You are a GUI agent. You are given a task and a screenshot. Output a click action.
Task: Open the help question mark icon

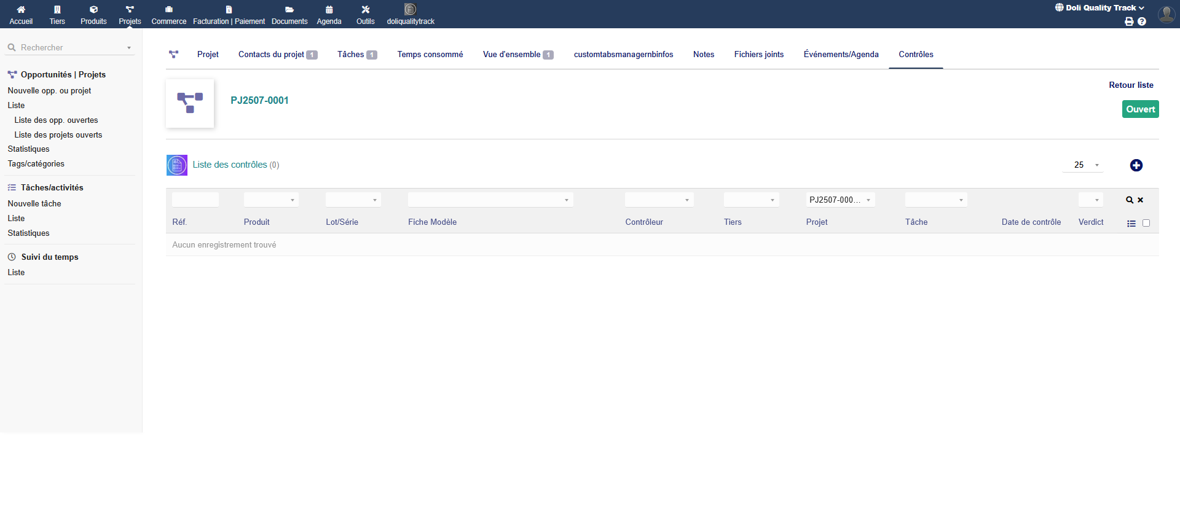point(1142,21)
